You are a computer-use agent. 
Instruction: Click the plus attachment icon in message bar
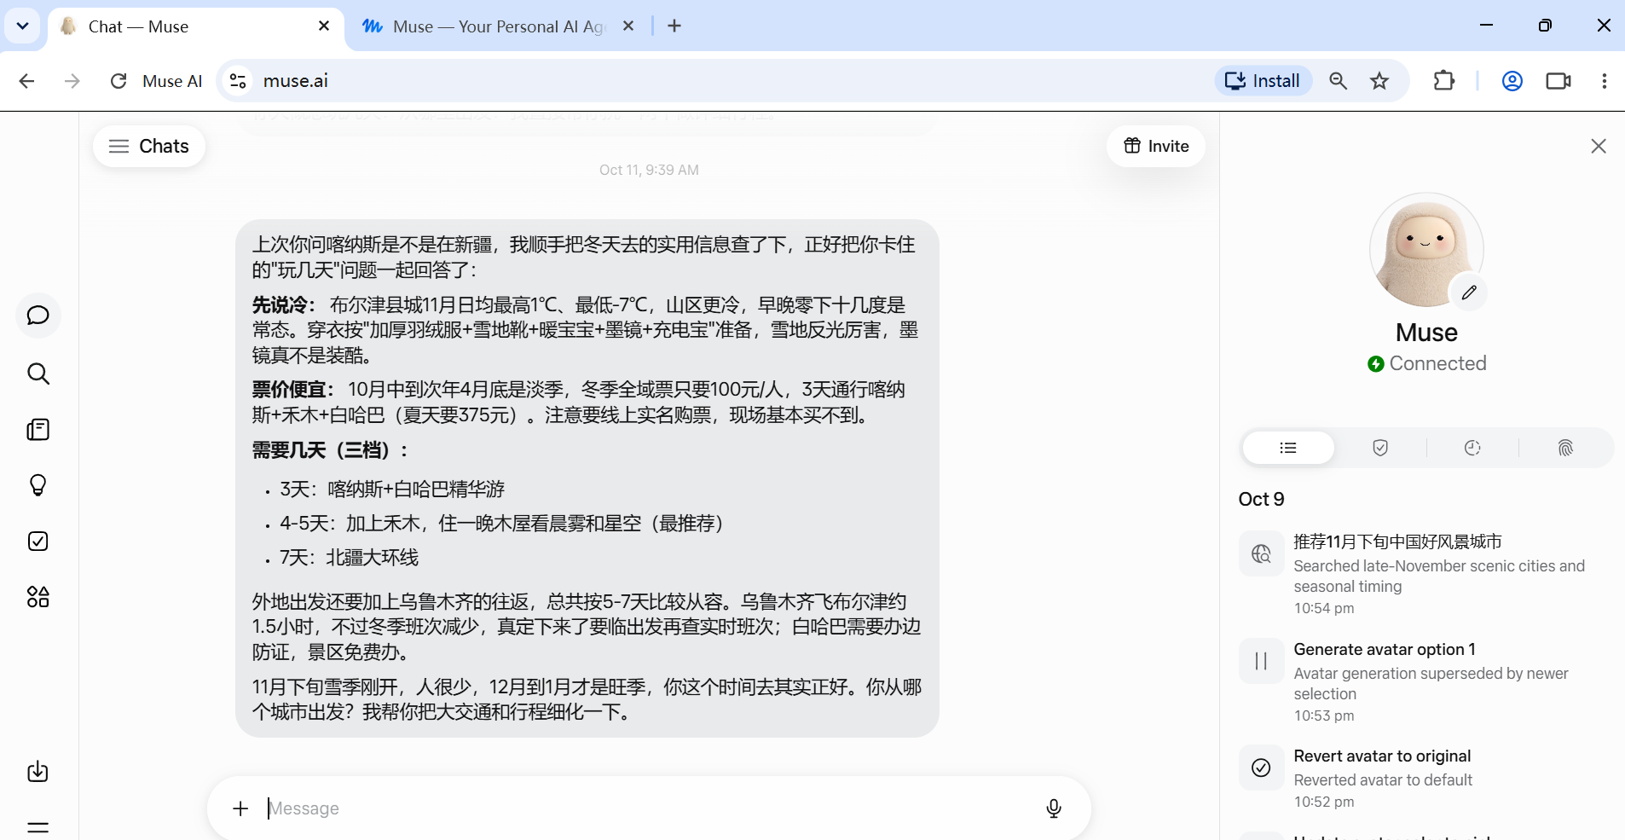pos(240,808)
